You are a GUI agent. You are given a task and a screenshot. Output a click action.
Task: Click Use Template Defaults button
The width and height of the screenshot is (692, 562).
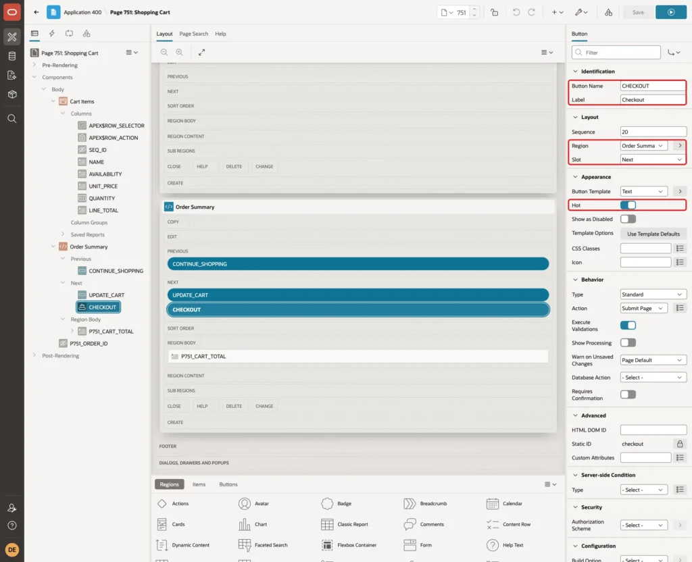click(653, 234)
